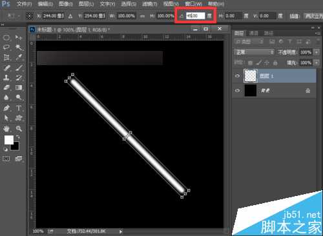Select the Elliptical Marquee tool
323x236 pixels.
coord(6,38)
